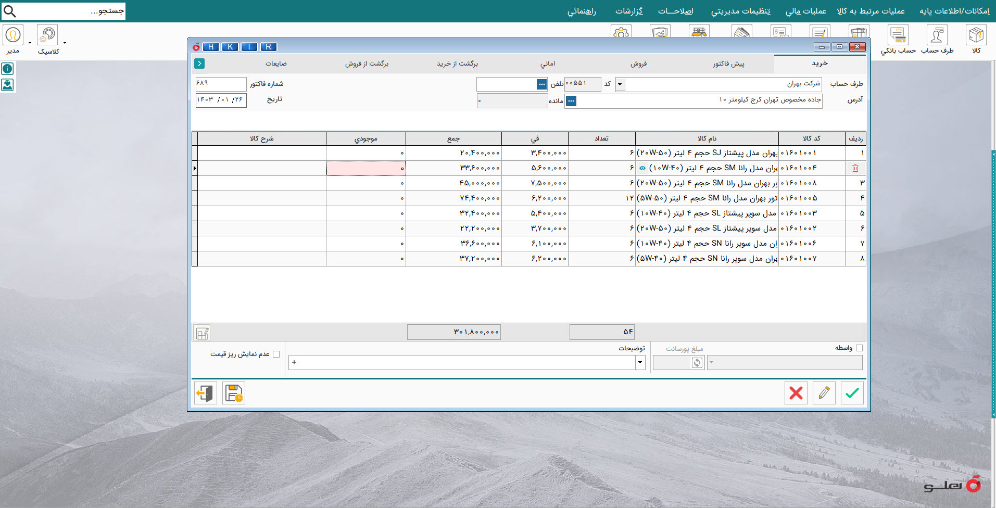Screen dimensions: 996x508
Task: Click the eye icon in row ۰۱۶۰۱۰۰۴
Action: click(x=642, y=168)
